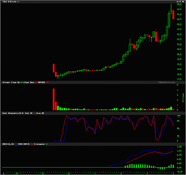Viewport: 186px width, 175px height.
Task: Select the red Close Down volume legend swatch
Action: (x=36, y=82)
